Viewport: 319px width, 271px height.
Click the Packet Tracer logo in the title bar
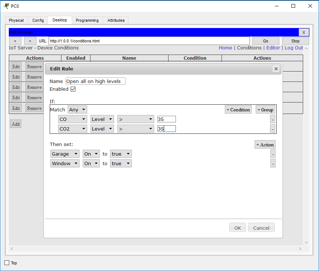pyautogui.click(x=6, y=6)
